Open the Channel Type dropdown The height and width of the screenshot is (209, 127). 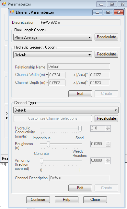[66, 110]
